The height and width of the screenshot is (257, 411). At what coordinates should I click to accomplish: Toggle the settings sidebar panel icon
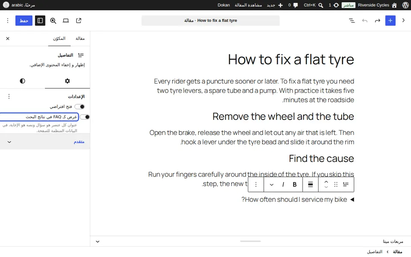pos(40,21)
